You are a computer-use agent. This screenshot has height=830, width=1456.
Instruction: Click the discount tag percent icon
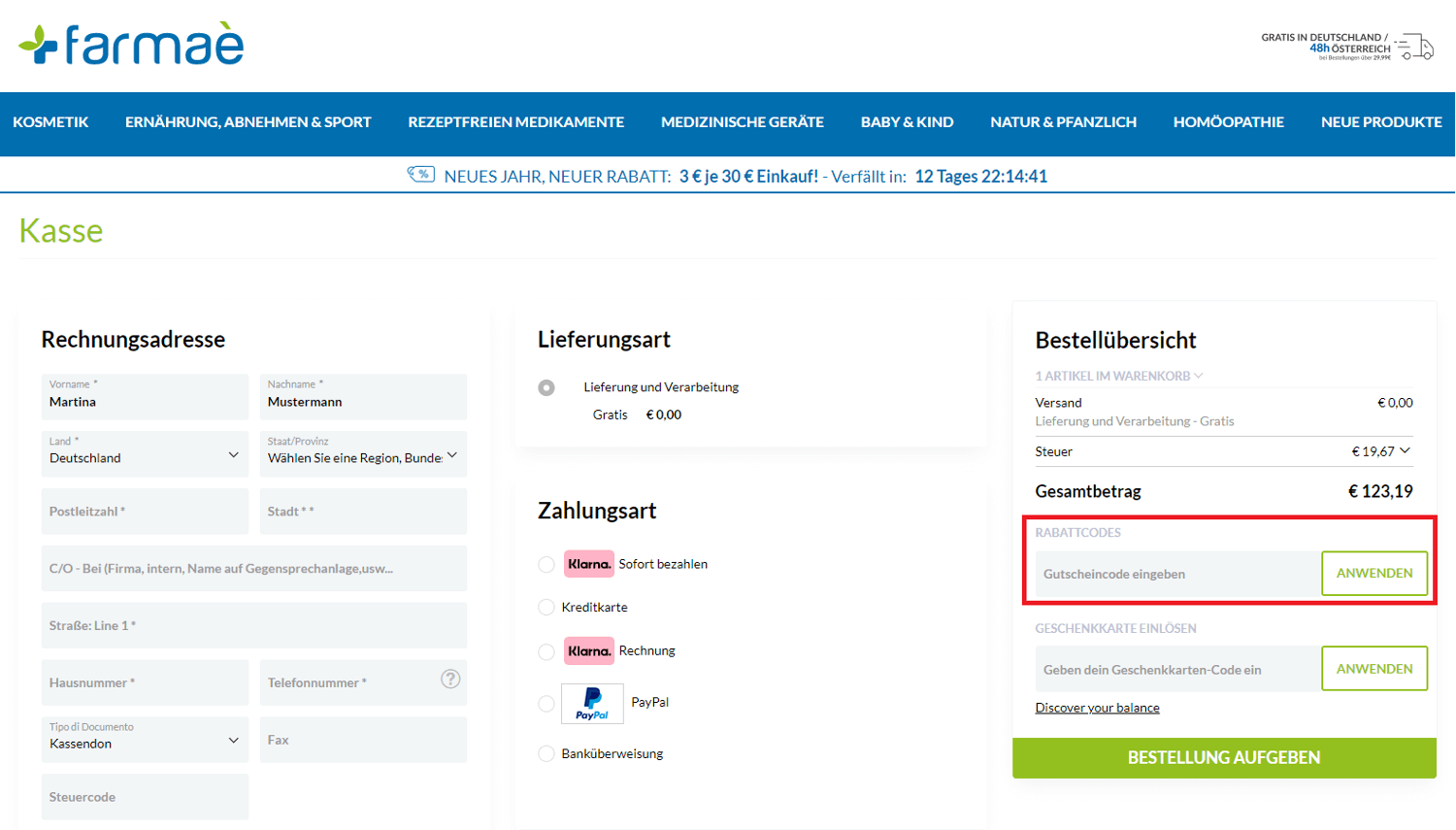coord(420,175)
